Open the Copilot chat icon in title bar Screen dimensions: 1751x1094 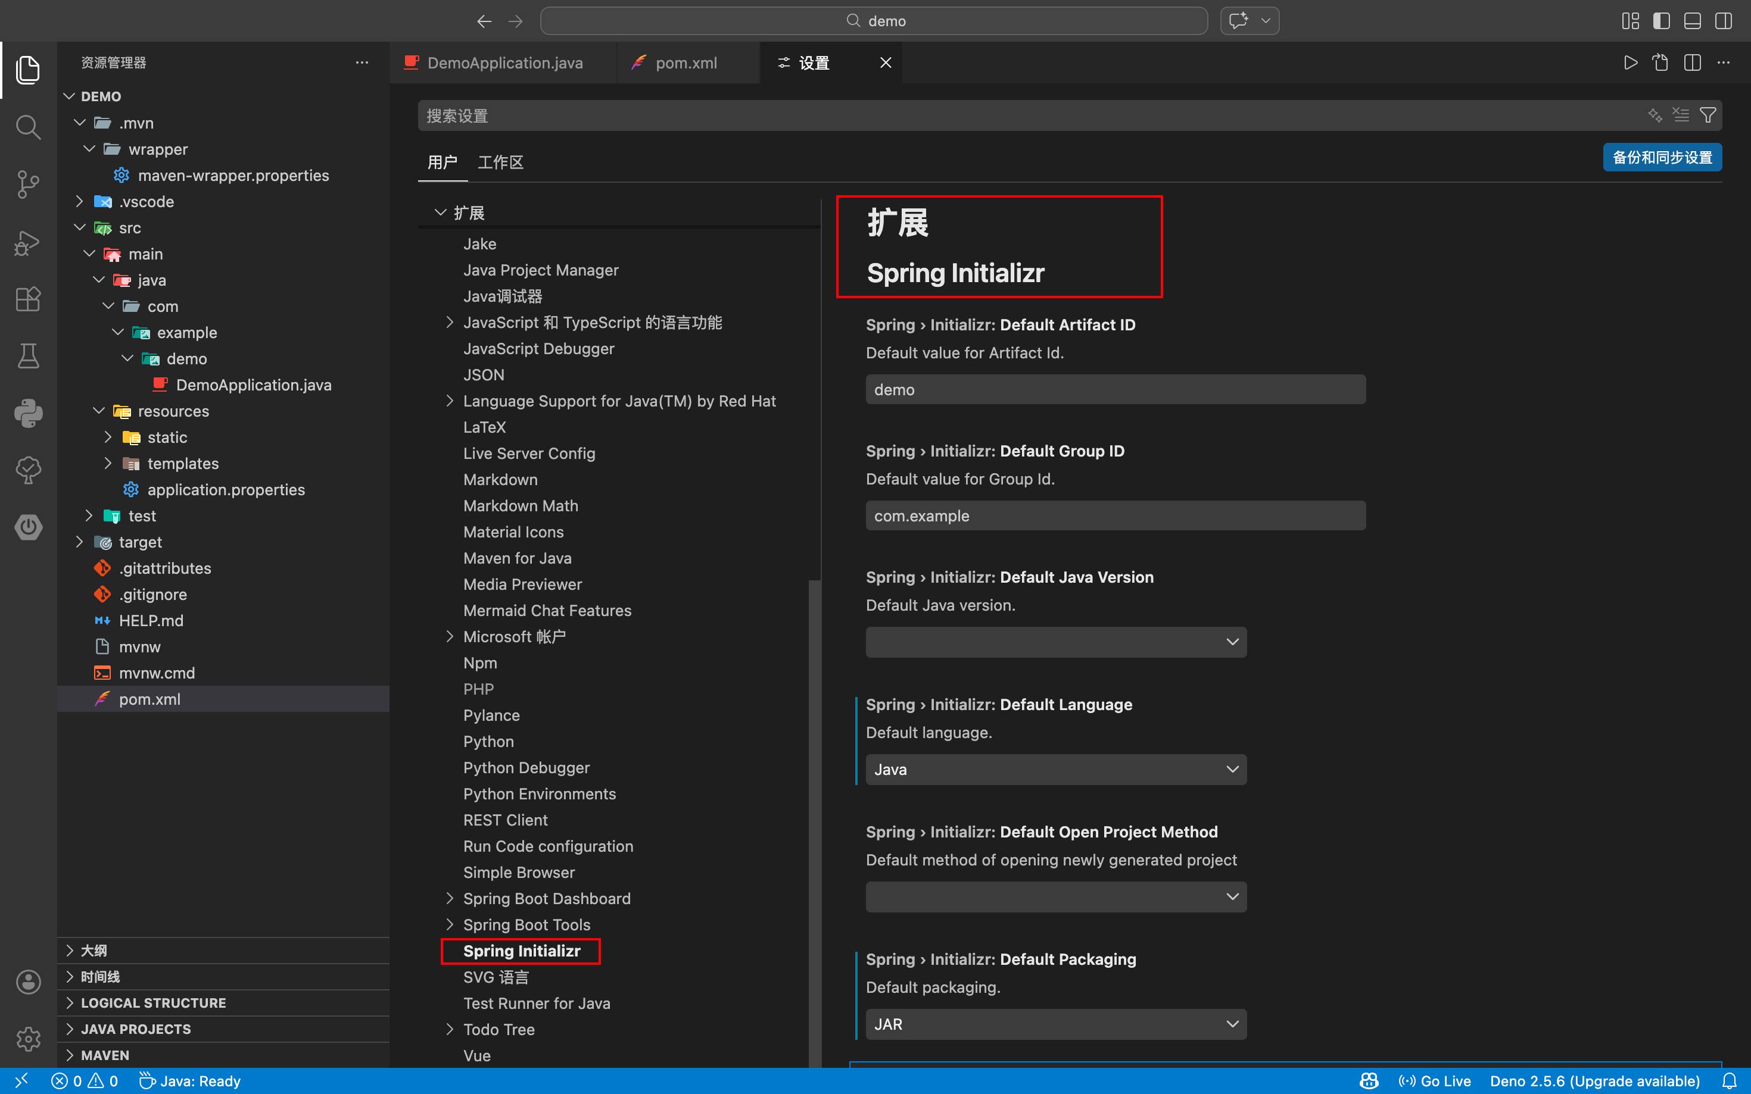1239,21
